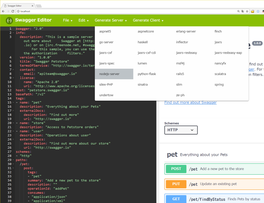Reload the page with refresh icon
This screenshot has height=203, width=264.
click(13, 11)
